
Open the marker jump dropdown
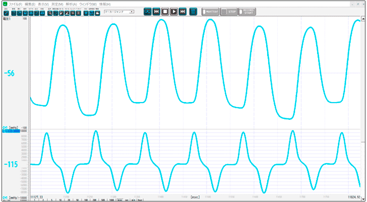point(119,12)
